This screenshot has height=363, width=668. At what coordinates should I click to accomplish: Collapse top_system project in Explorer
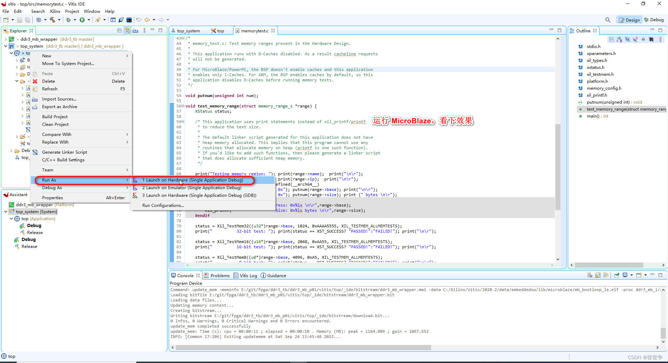[x=6, y=46]
